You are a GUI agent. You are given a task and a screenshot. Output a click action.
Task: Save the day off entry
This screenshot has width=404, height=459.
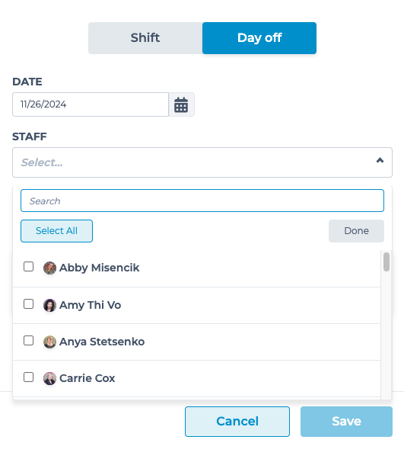coord(346,422)
